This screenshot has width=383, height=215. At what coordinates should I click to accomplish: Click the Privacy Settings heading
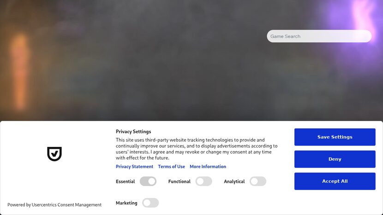(x=133, y=132)
